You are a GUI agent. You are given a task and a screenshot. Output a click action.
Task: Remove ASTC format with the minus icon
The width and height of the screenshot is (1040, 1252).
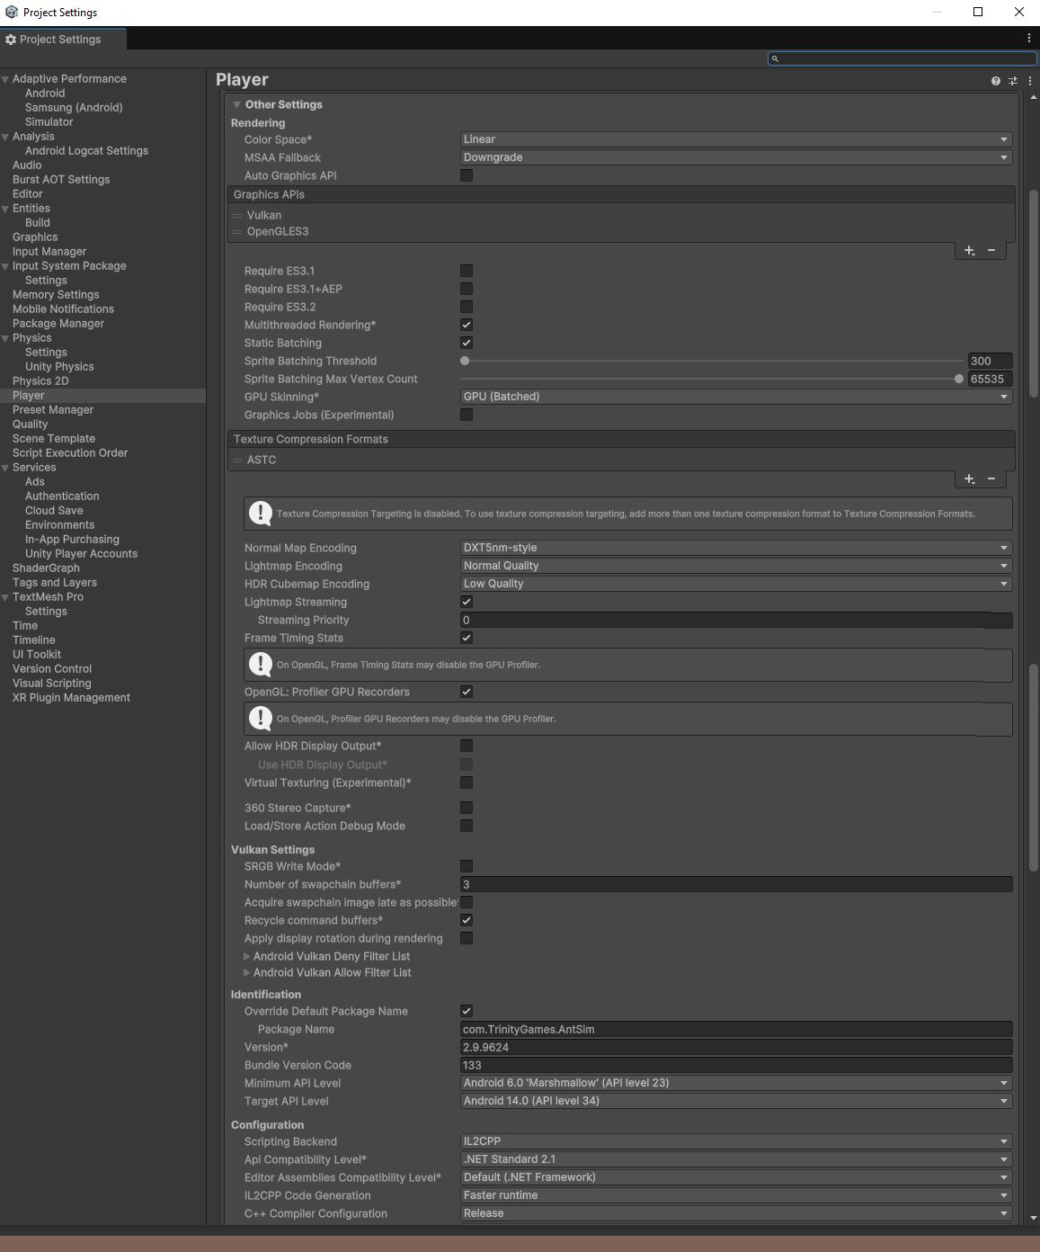click(x=991, y=478)
